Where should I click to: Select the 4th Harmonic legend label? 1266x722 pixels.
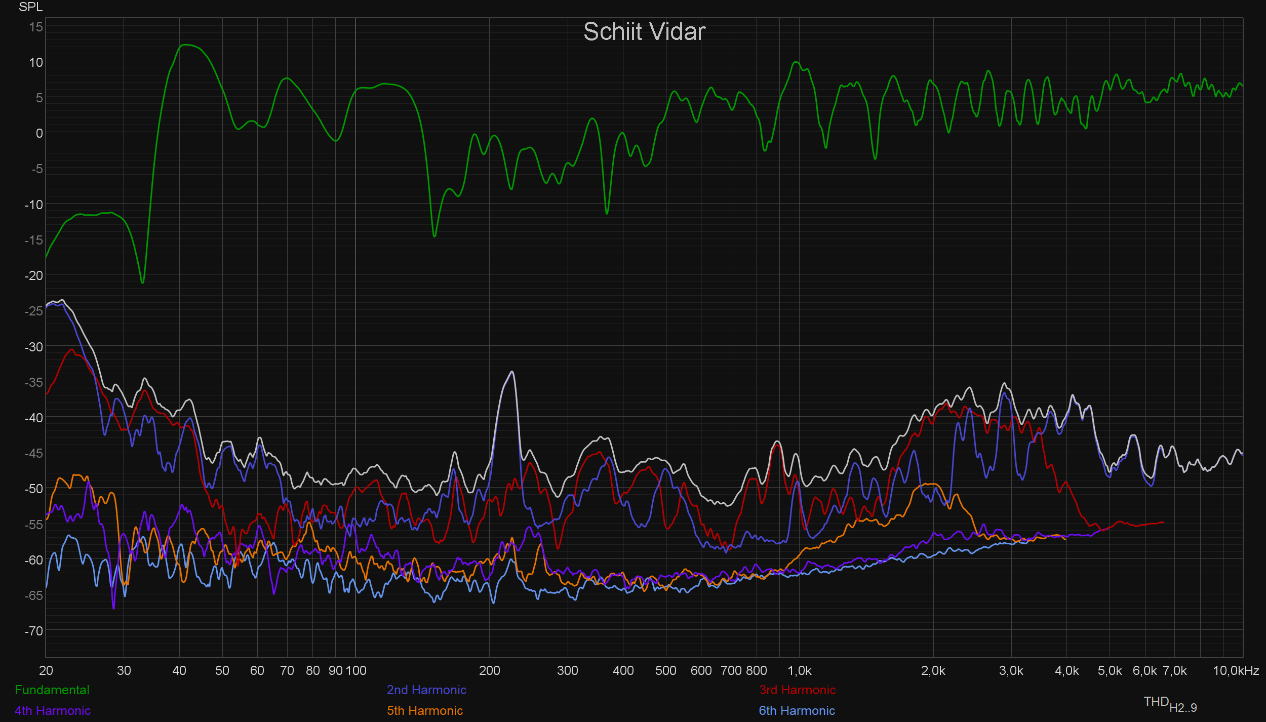[x=53, y=710]
